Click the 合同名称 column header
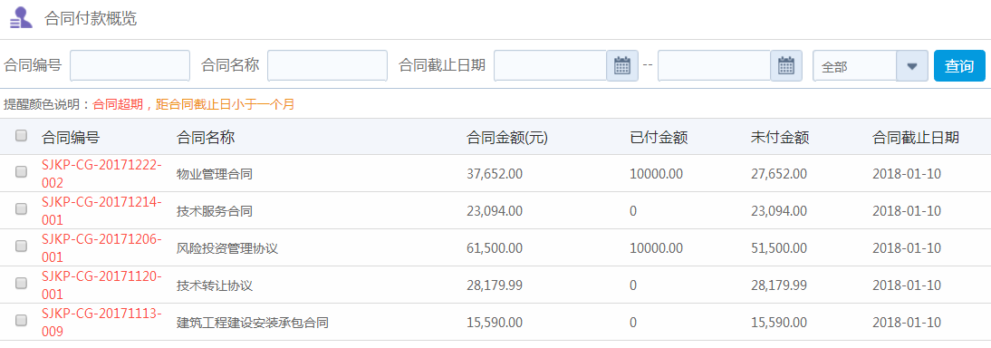This screenshot has width=991, height=348. (206, 138)
